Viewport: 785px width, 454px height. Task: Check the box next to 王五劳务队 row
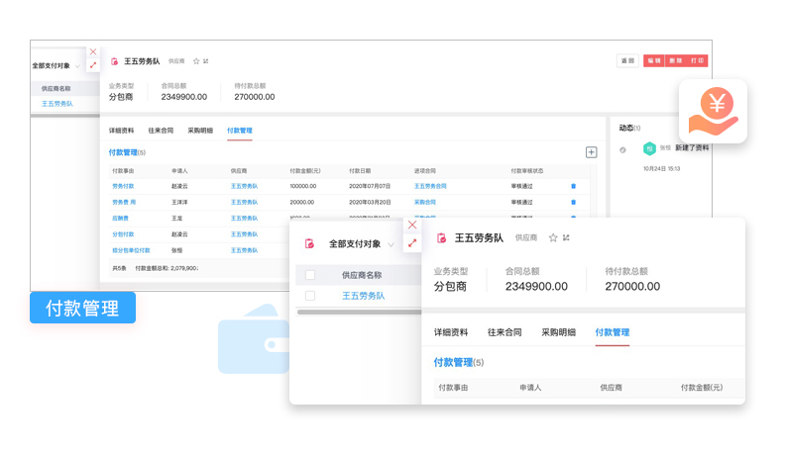[x=310, y=296]
